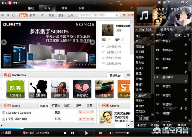Click the TV icon beside 换季
The height and width of the screenshot is (137, 192).
point(186,72)
